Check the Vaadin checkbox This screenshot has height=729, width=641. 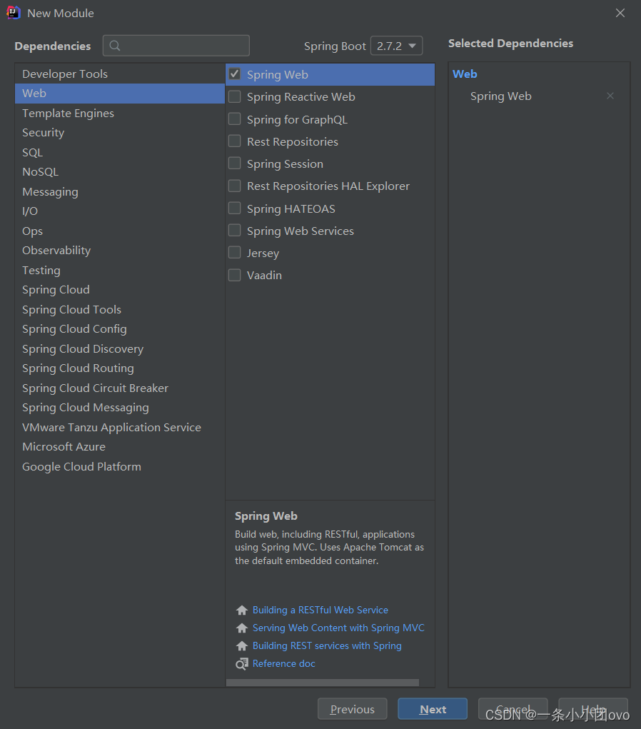(234, 275)
